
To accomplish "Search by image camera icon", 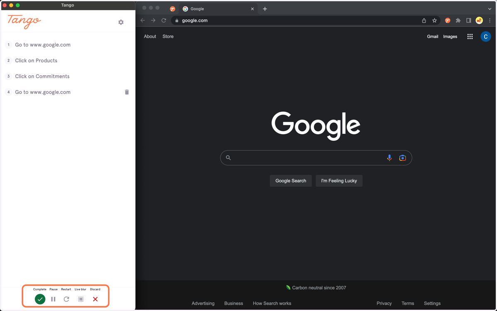I will tap(403, 158).
